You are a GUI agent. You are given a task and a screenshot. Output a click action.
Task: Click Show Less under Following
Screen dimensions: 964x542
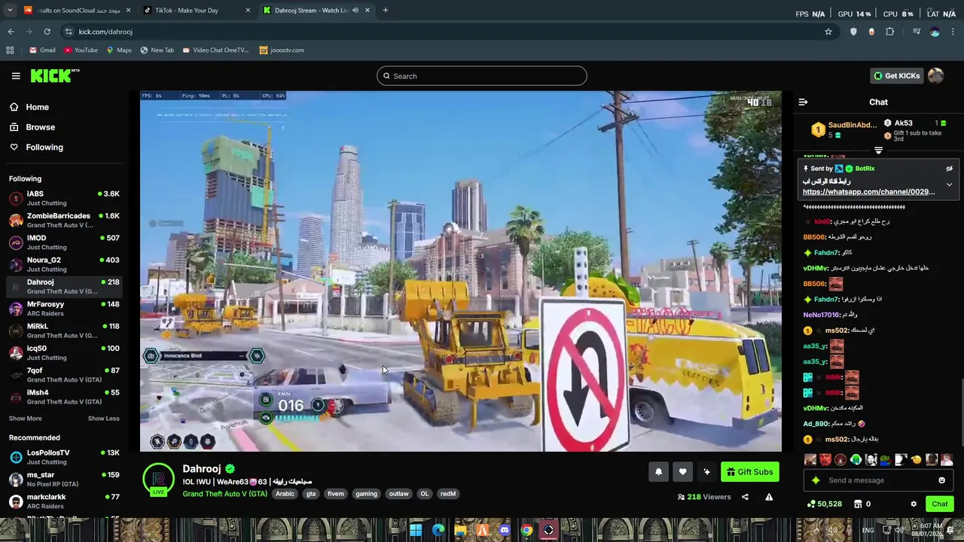point(103,419)
